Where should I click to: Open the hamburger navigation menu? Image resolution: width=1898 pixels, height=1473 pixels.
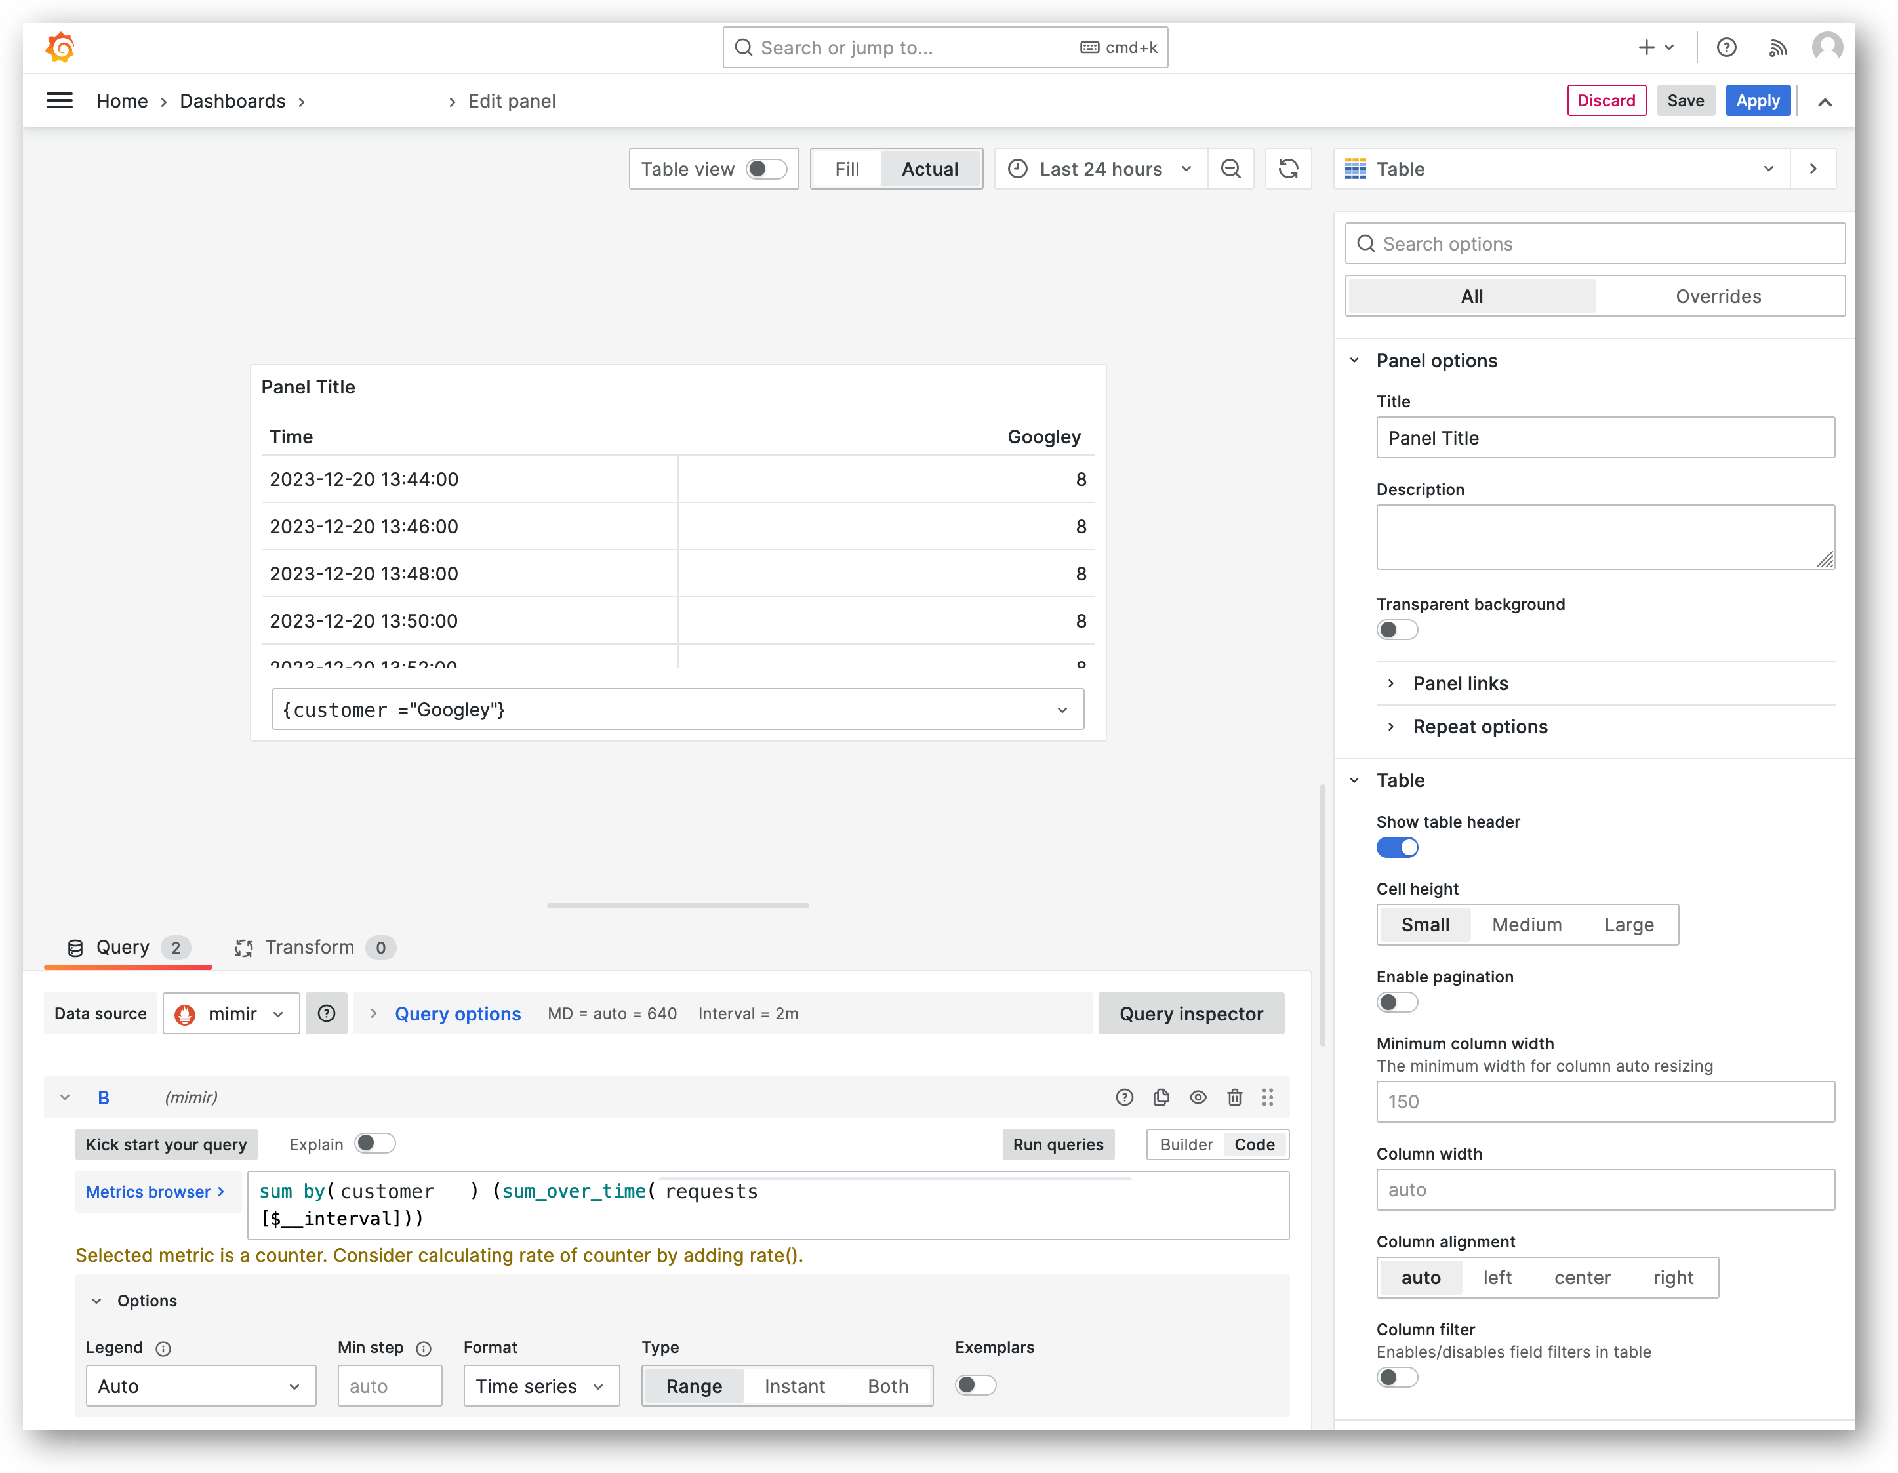59,101
